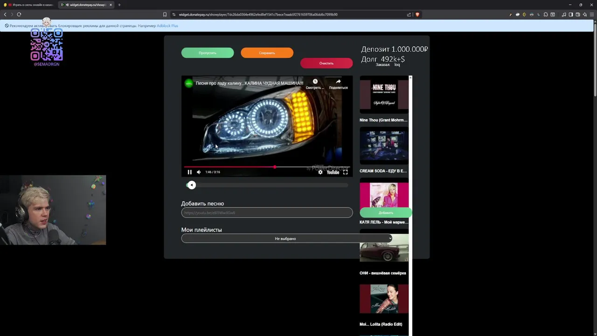The image size is (597, 336).
Task: Pause the YouTube video
Action: (189, 172)
